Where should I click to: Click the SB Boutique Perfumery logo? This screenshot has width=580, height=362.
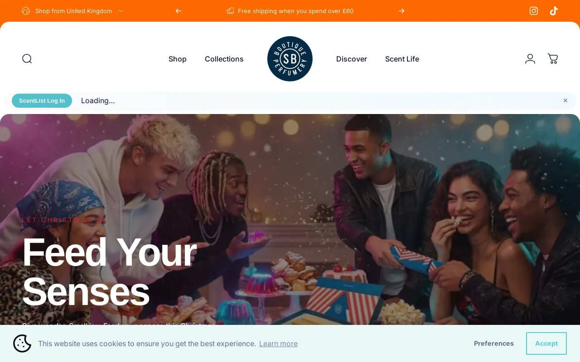pyautogui.click(x=290, y=59)
